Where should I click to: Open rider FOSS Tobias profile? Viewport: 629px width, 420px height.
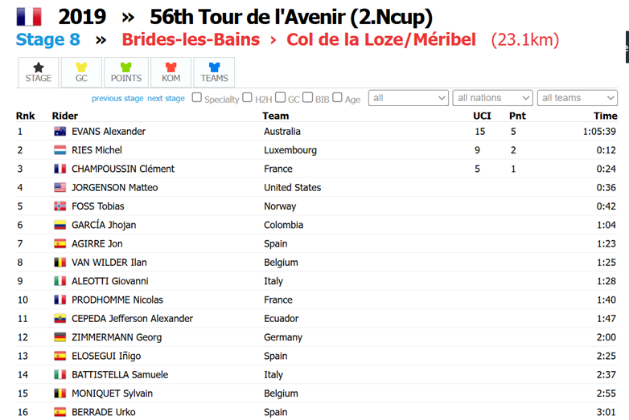(x=98, y=206)
